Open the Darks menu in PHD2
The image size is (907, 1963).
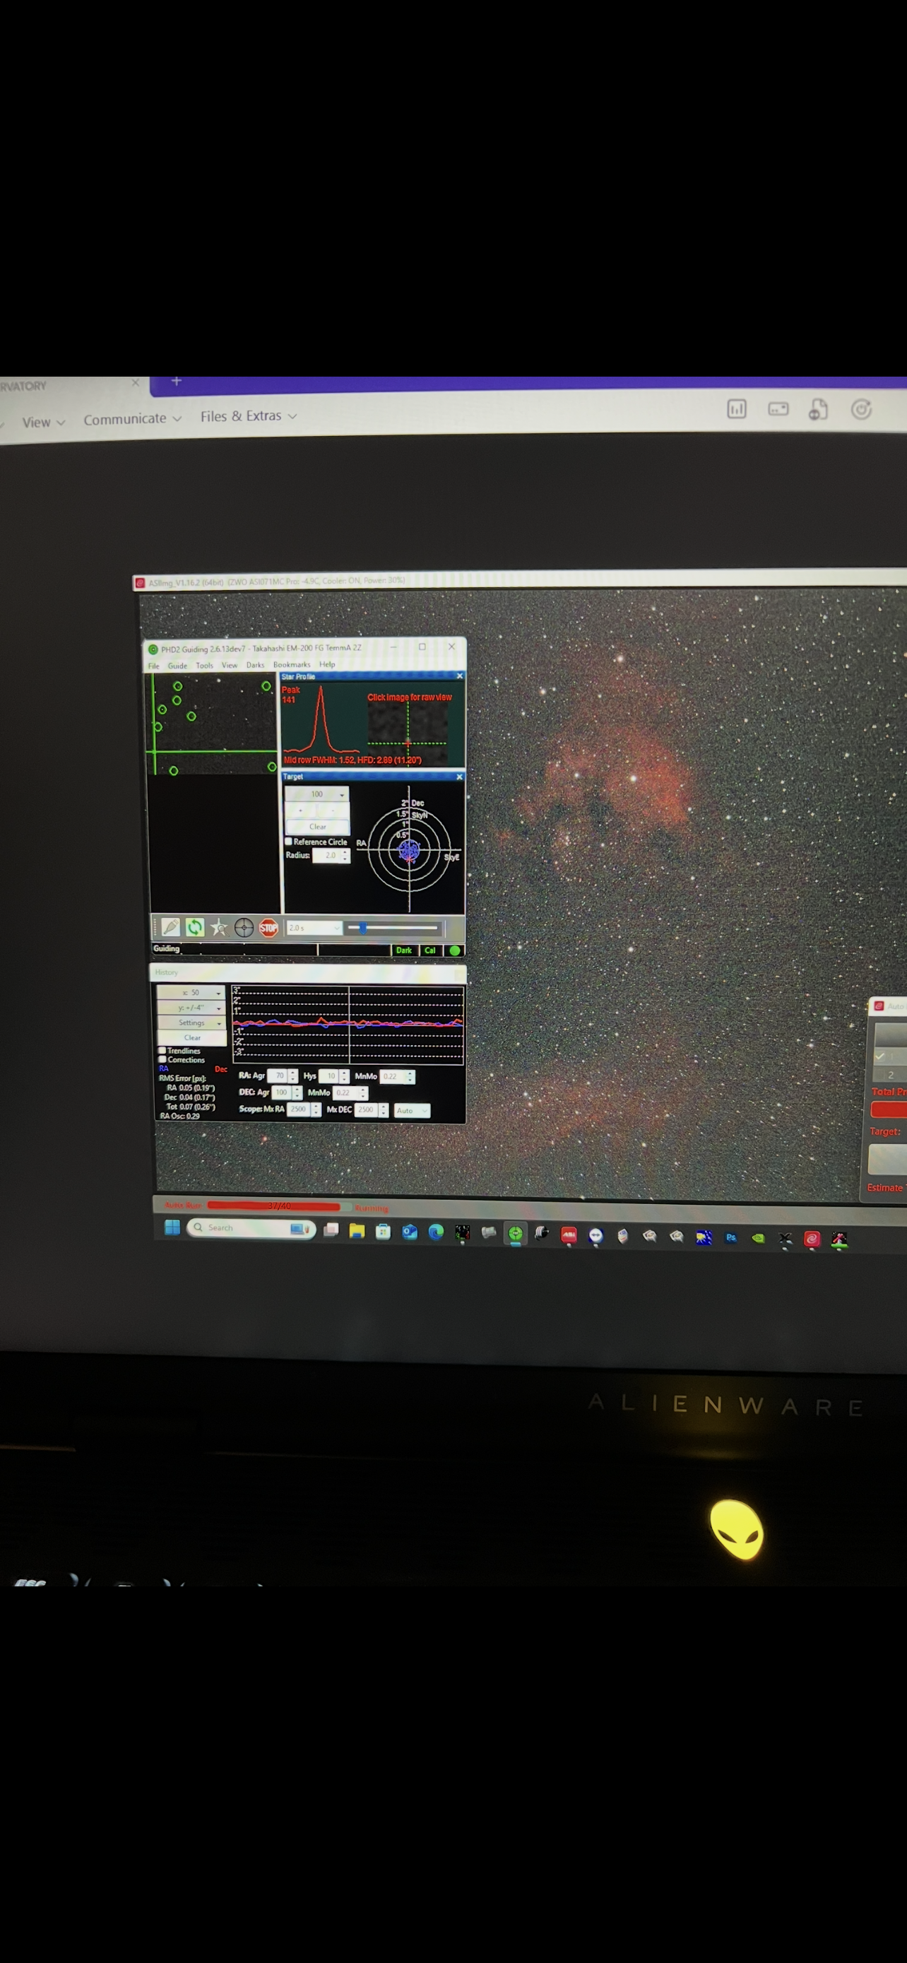(x=255, y=664)
